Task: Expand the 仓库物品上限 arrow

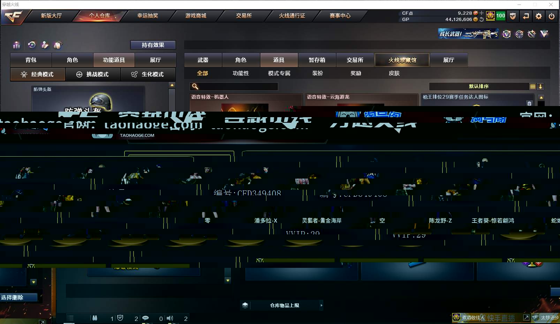Action: (x=321, y=305)
